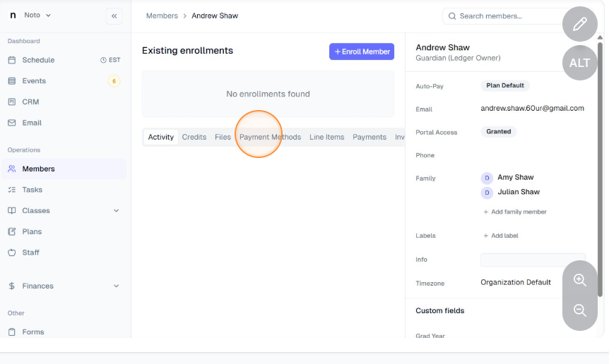
Task: Open Email envelope icon in sidebar
Action: click(12, 123)
